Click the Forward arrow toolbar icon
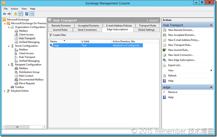The image size is (217, 137). [x=9, y=14]
